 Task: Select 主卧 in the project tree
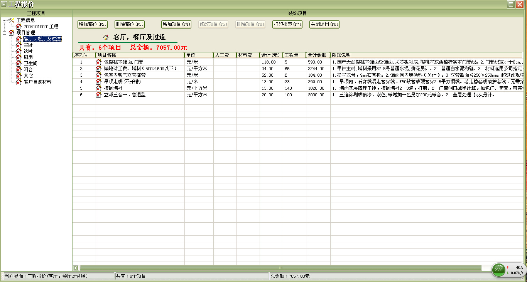coord(28,45)
